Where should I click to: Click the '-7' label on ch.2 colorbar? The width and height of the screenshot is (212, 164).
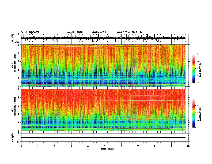pyautogui.click(x=197, y=128)
